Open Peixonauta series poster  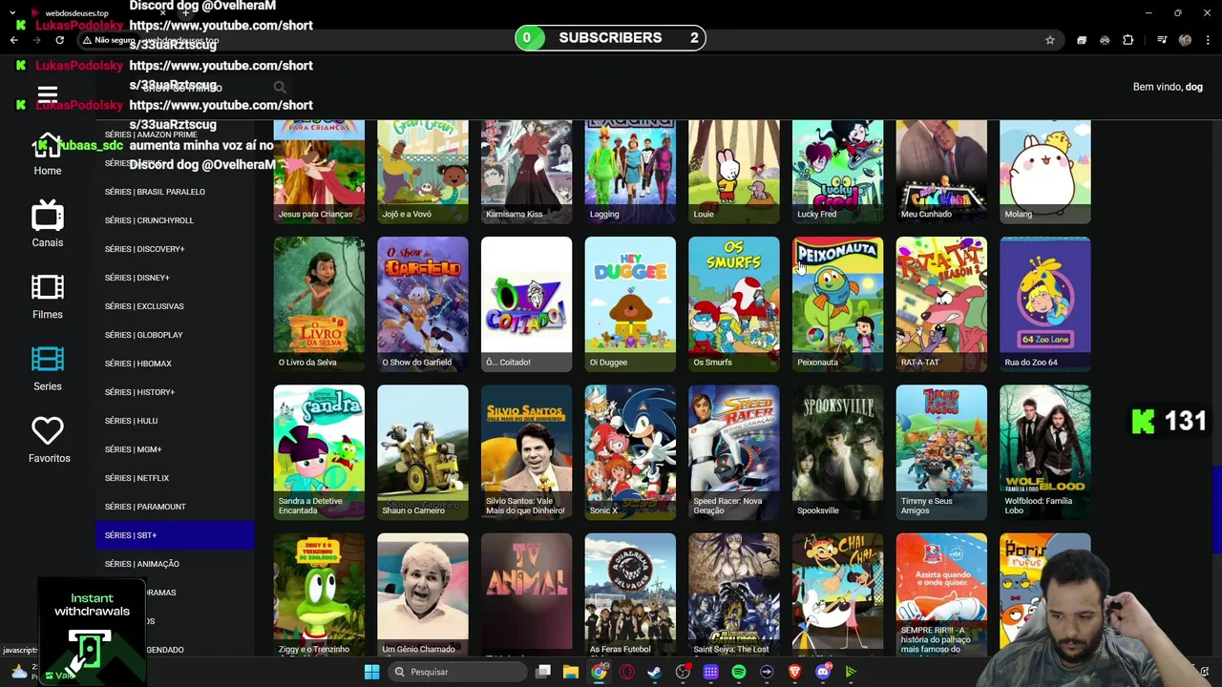[837, 303]
